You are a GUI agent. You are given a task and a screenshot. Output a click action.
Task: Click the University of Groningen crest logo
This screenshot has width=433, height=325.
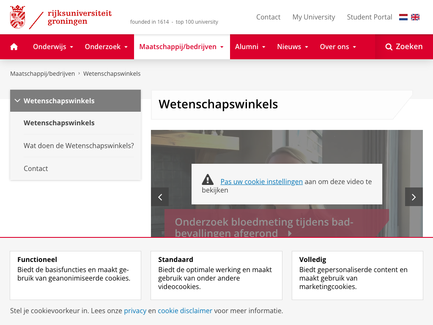coord(18,17)
